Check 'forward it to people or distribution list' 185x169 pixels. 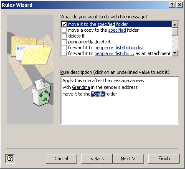[x=64, y=48]
